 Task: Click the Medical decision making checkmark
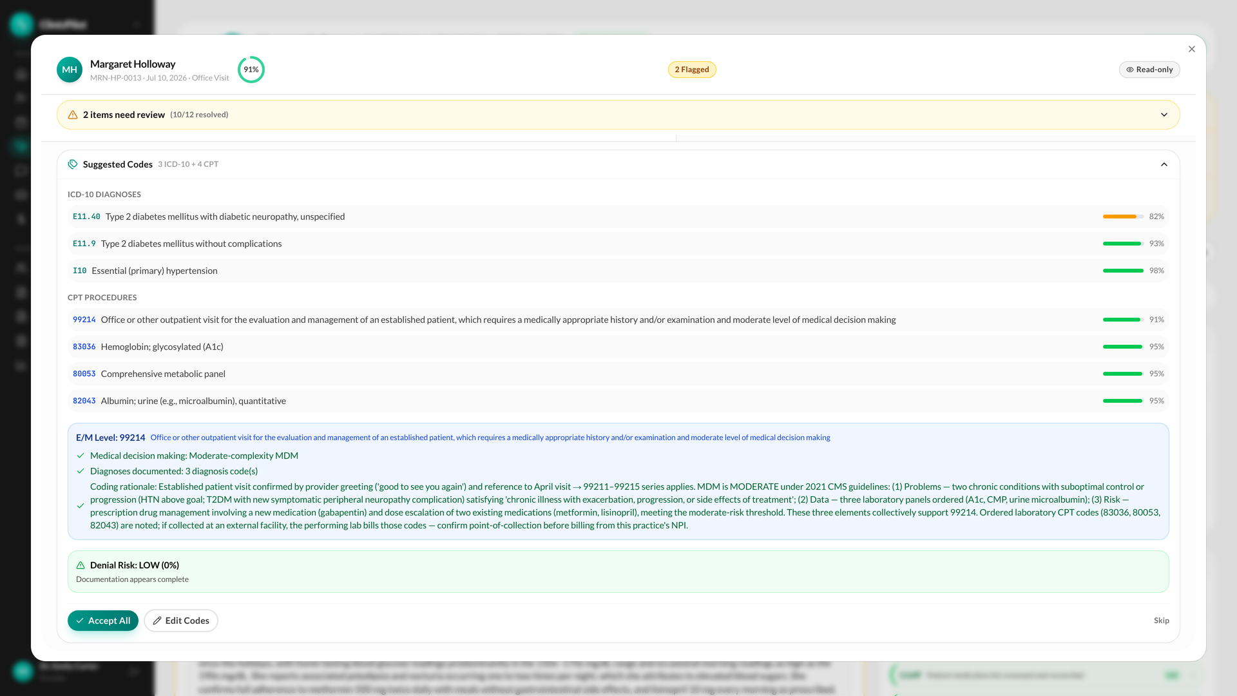pos(81,456)
